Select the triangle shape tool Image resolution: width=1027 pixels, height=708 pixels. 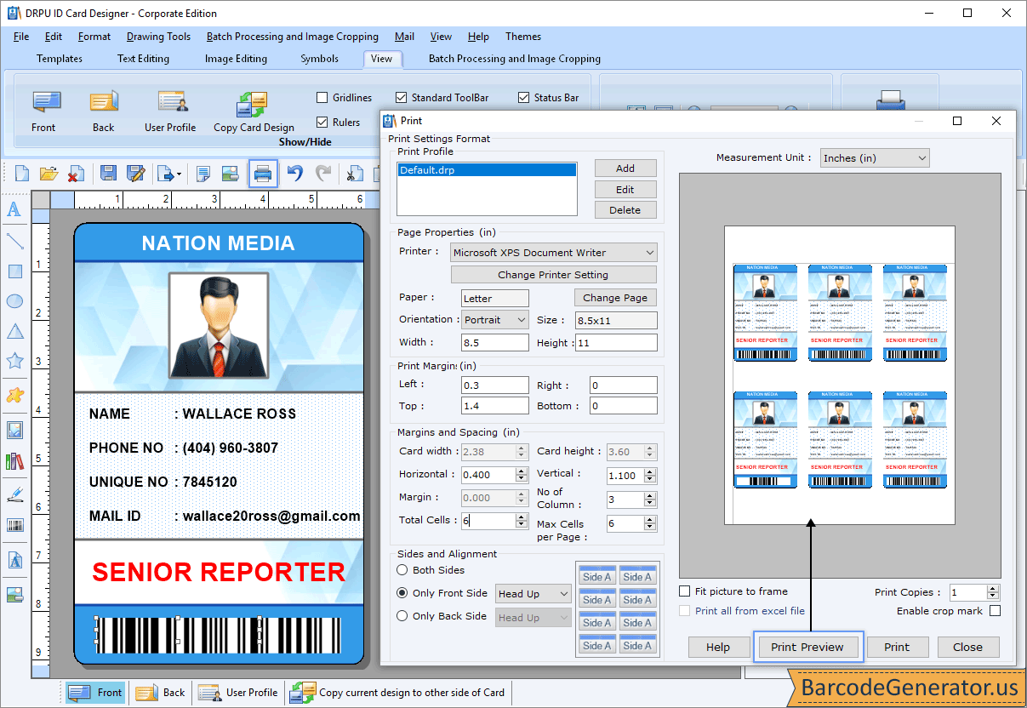[14, 331]
